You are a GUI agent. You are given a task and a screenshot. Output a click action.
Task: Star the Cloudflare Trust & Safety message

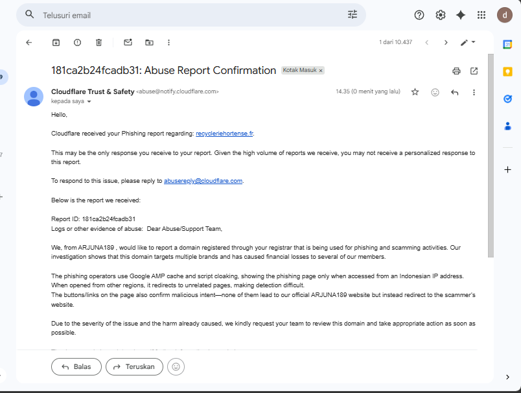pyautogui.click(x=415, y=92)
